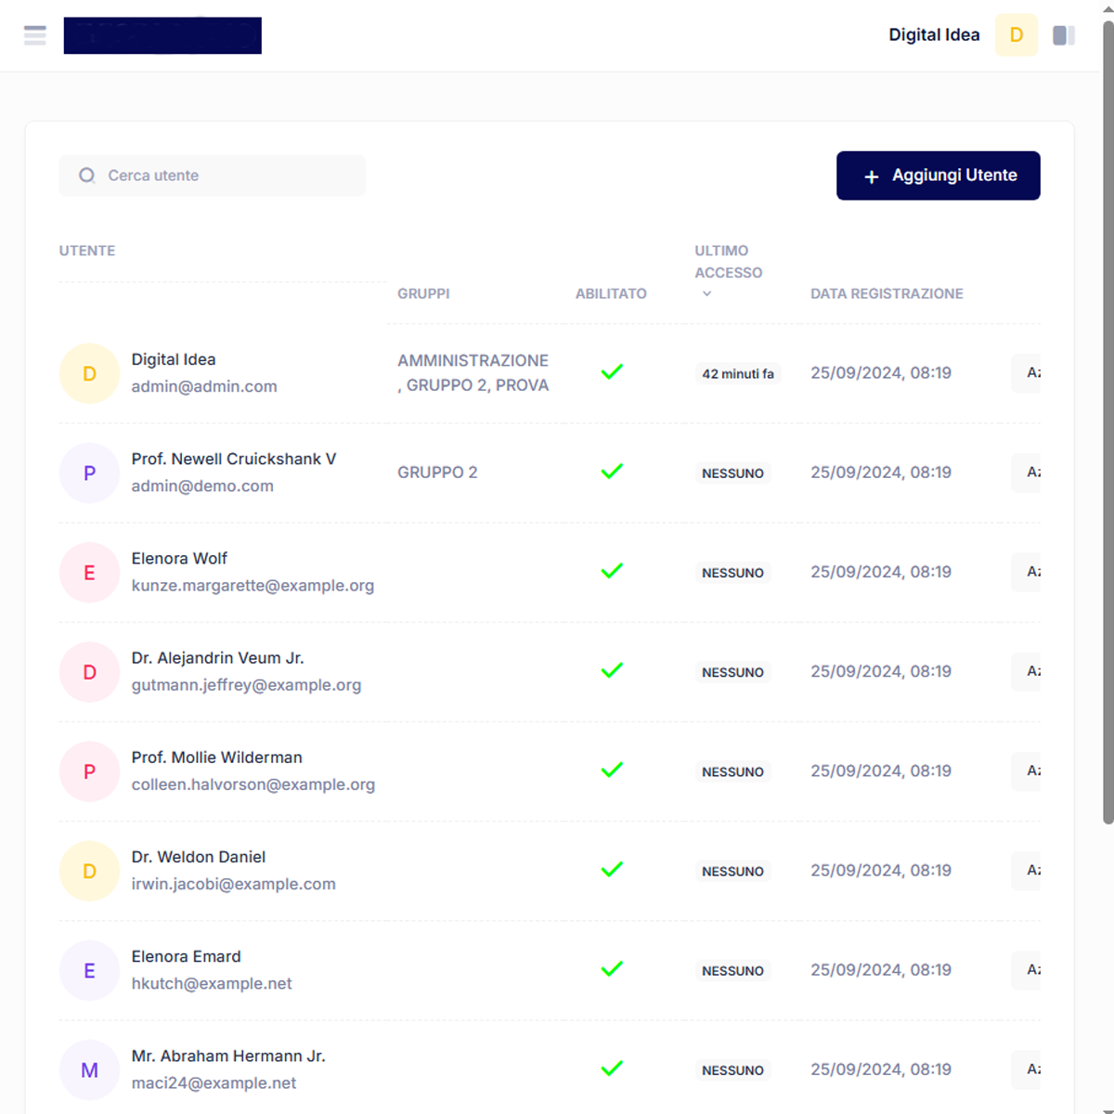The image size is (1114, 1114).
Task: Click Mr. Abraham Hermann Jr.'s M avatar
Action: coord(89,1070)
